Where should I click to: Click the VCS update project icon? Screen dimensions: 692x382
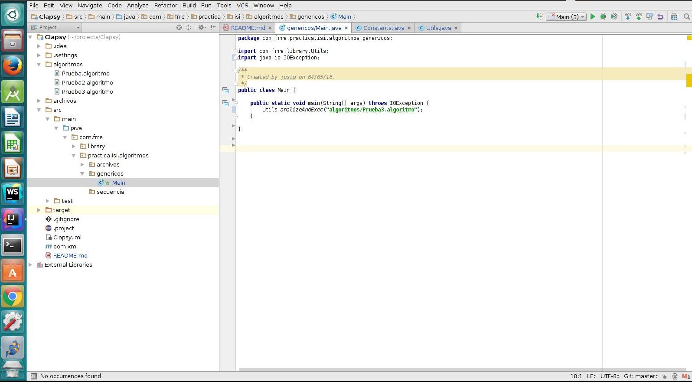627,17
